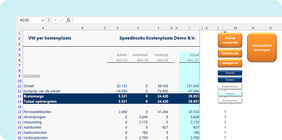Click the Nulregels aan button
Image resolution: width=282 pixels, height=140 pixels.
[x=230, y=53]
